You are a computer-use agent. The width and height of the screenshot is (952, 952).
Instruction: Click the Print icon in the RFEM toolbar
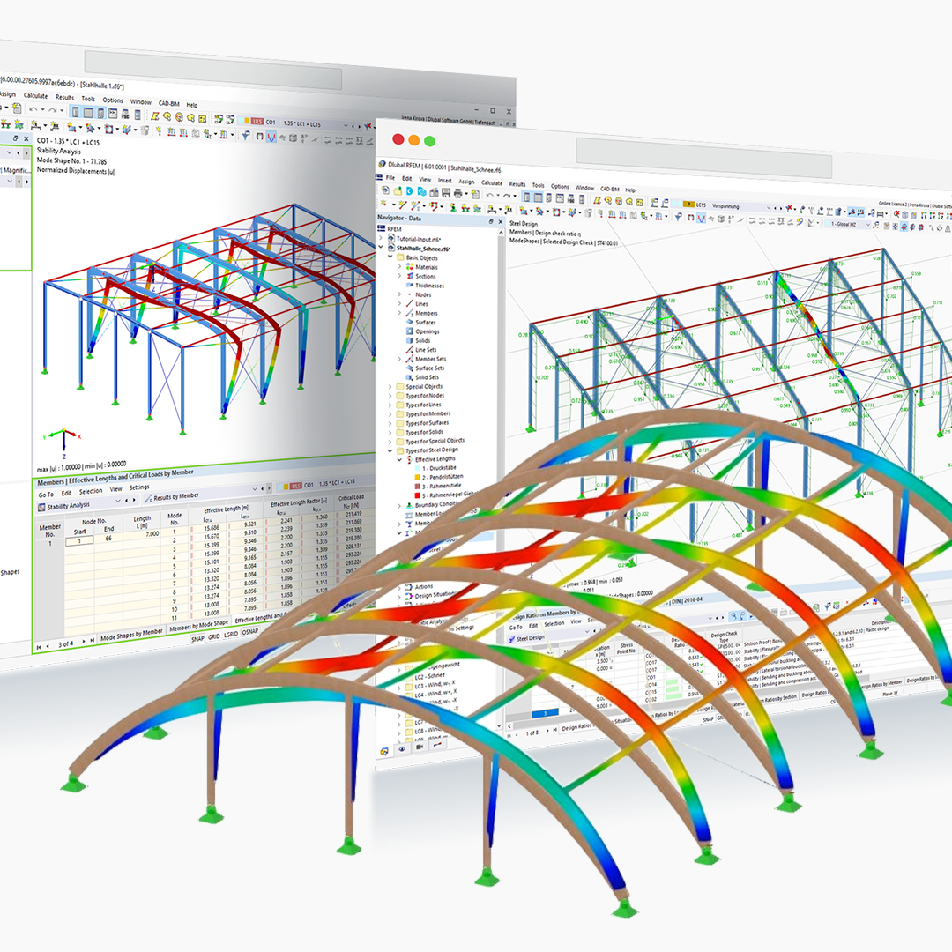click(458, 193)
